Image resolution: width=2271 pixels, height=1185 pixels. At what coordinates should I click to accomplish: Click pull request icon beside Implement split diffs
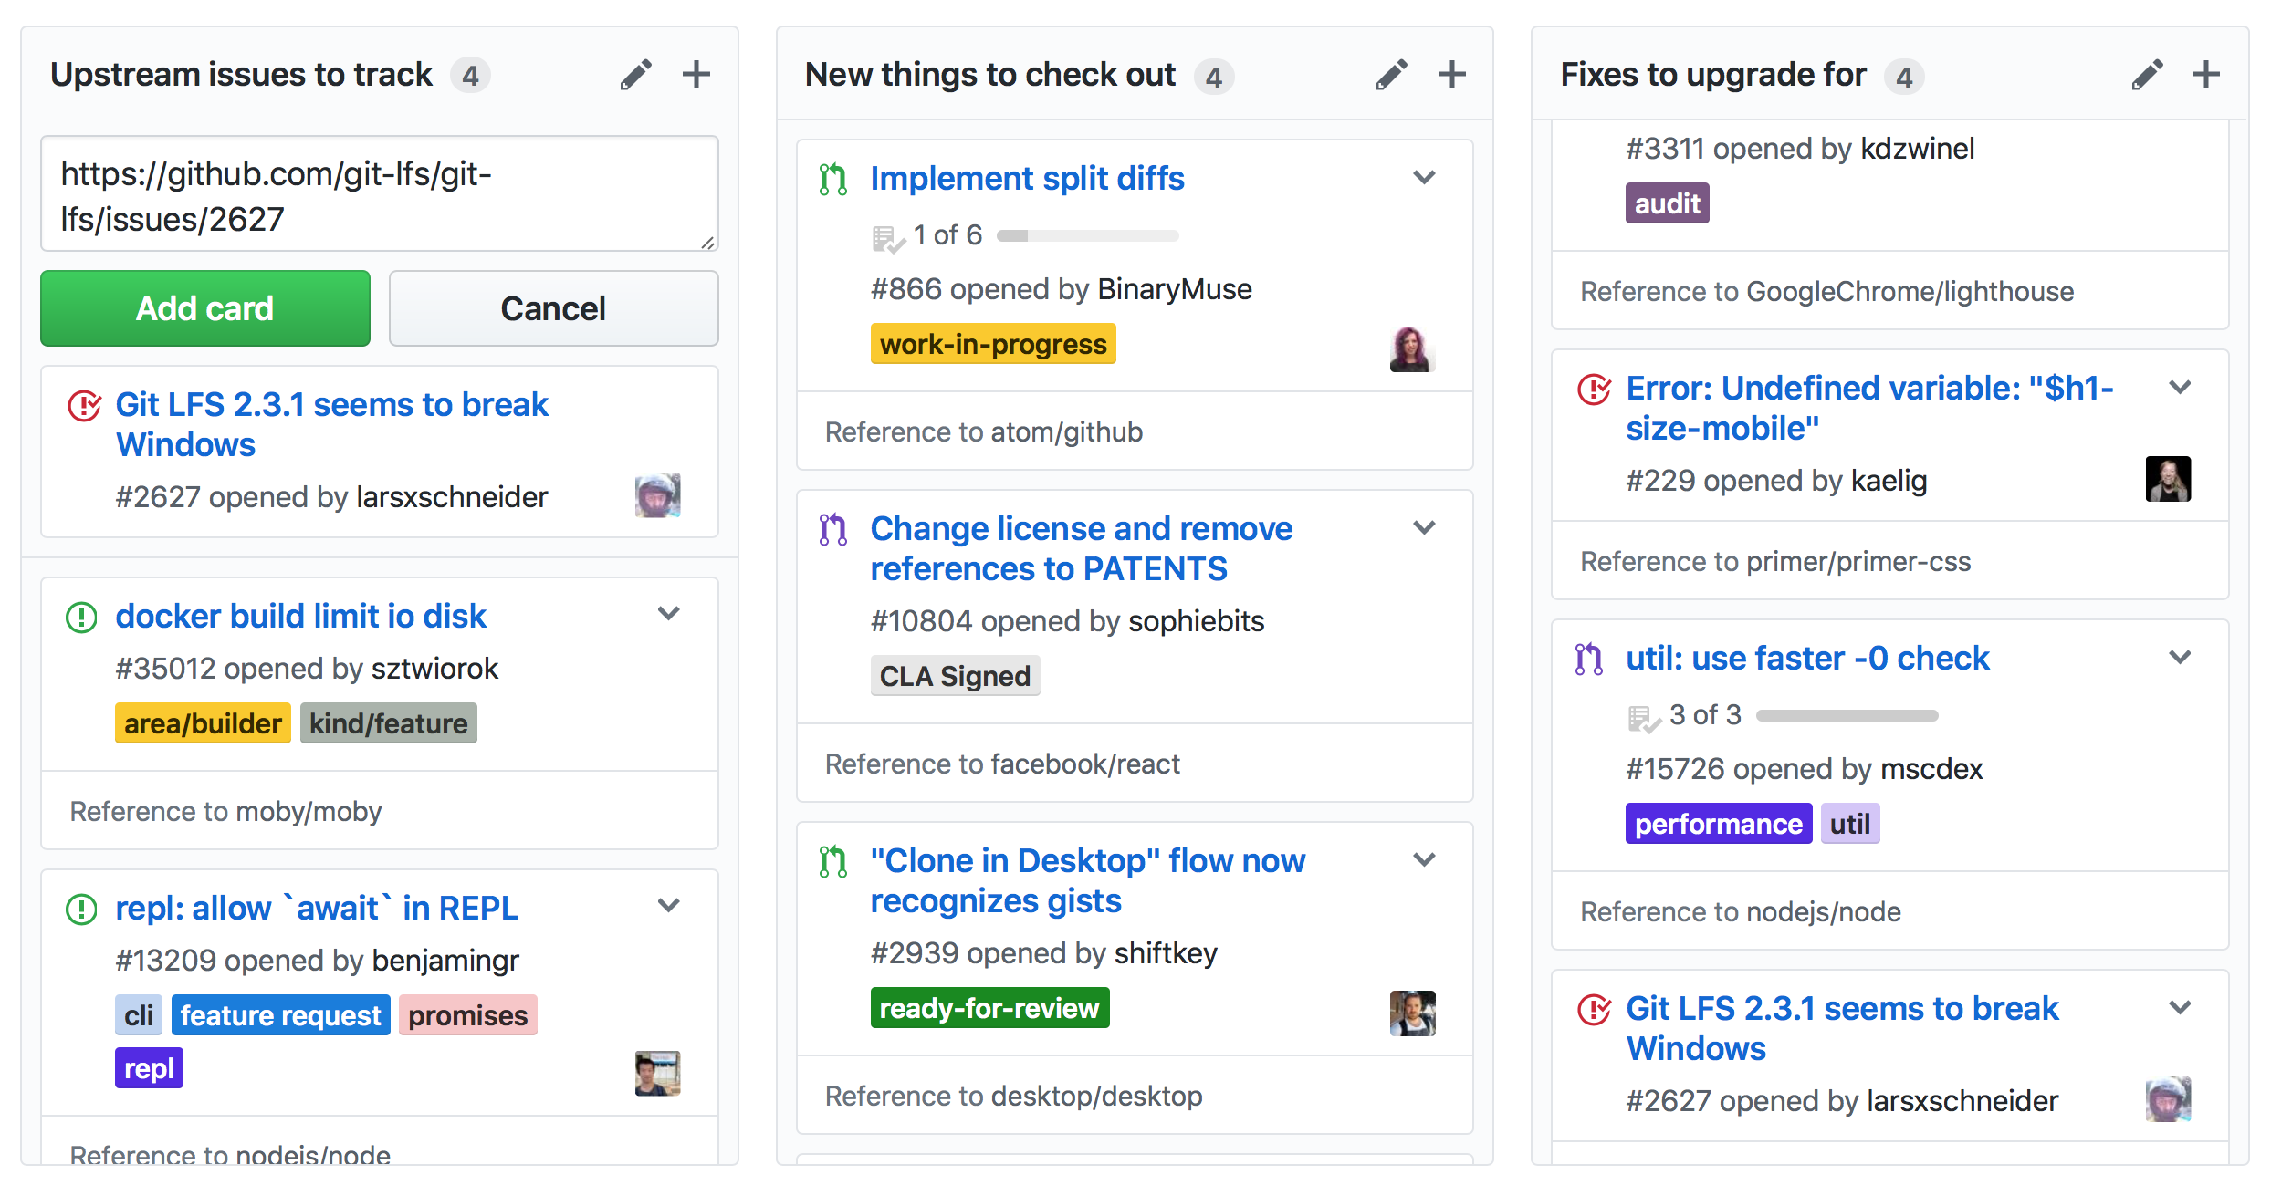coord(832,179)
